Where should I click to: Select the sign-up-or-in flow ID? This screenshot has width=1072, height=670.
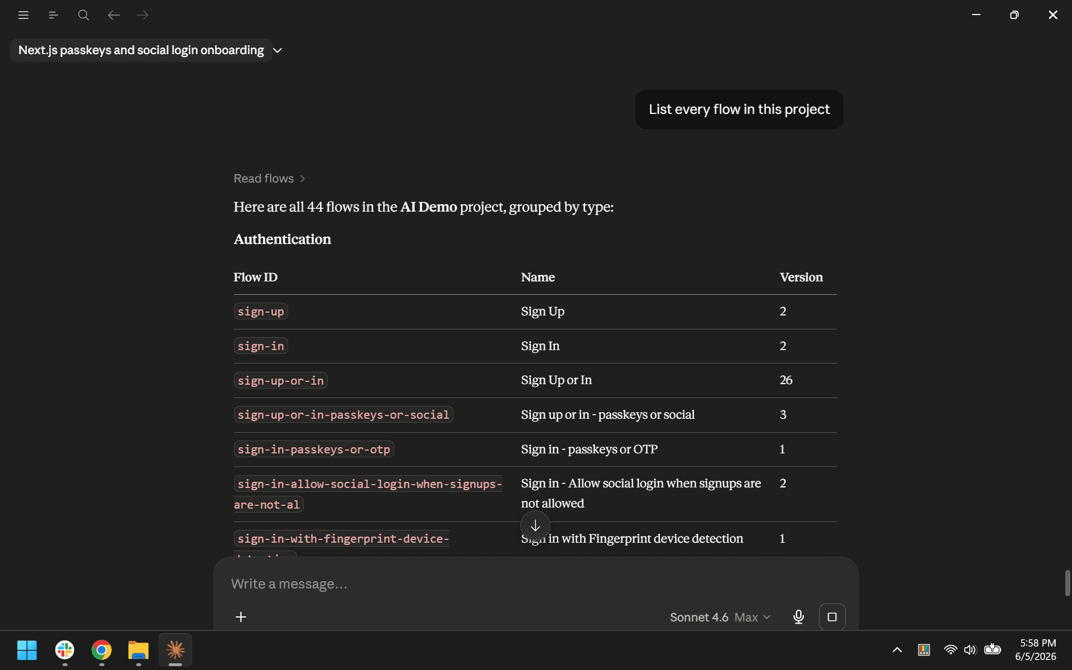coord(280,381)
